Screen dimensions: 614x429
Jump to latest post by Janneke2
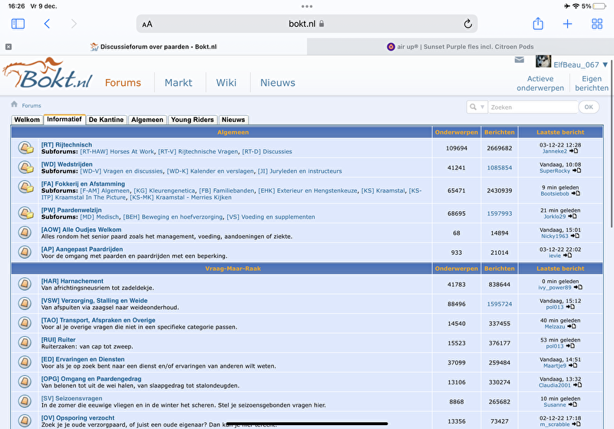pyautogui.click(x=576, y=151)
